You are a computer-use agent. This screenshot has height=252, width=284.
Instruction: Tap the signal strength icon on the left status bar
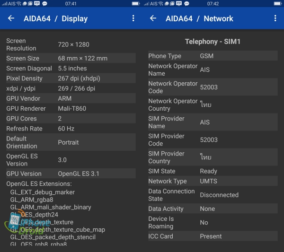point(5,4)
